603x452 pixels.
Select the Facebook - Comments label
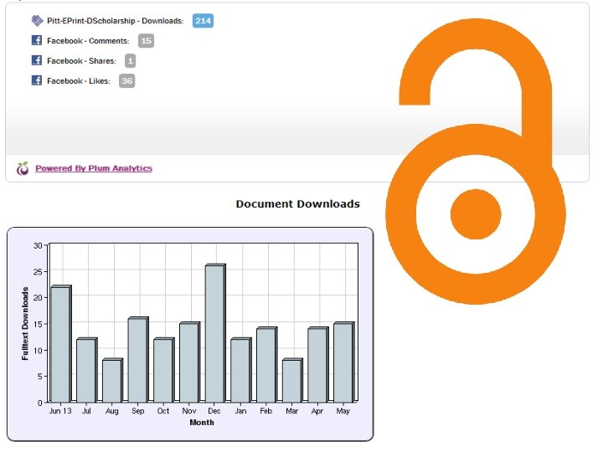click(x=88, y=41)
